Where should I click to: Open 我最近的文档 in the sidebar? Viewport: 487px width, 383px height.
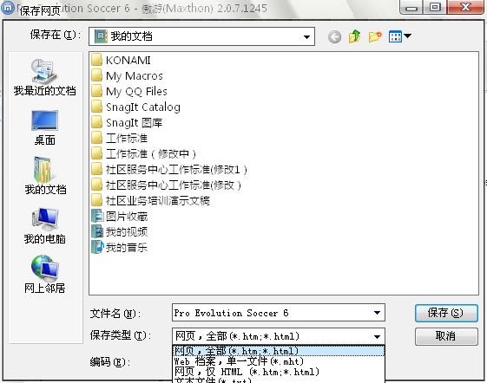[44, 77]
